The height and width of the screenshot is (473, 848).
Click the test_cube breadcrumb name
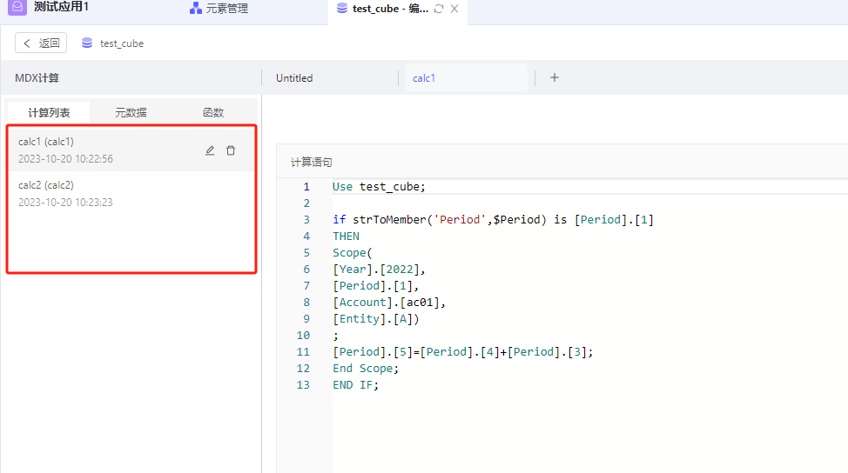point(122,43)
